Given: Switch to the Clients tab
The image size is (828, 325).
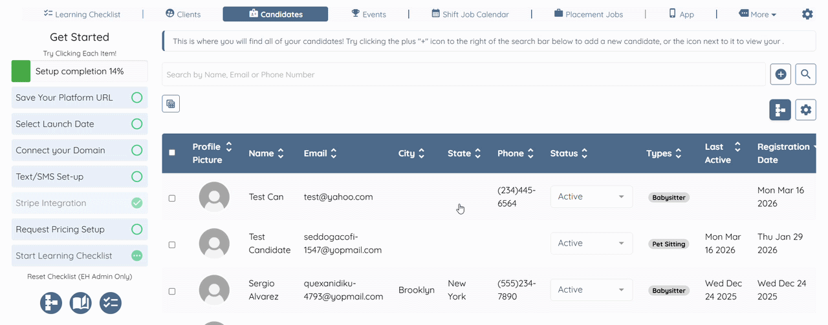Looking at the screenshot, I should pyautogui.click(x=183, y=14).
